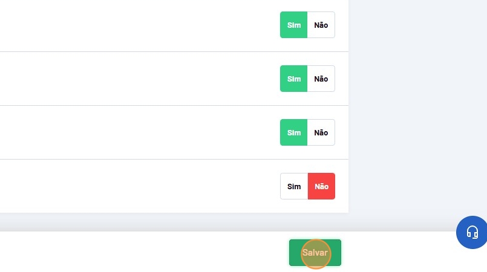
Task: Click the green Sim in second row
Action: (x=294, y=79)
